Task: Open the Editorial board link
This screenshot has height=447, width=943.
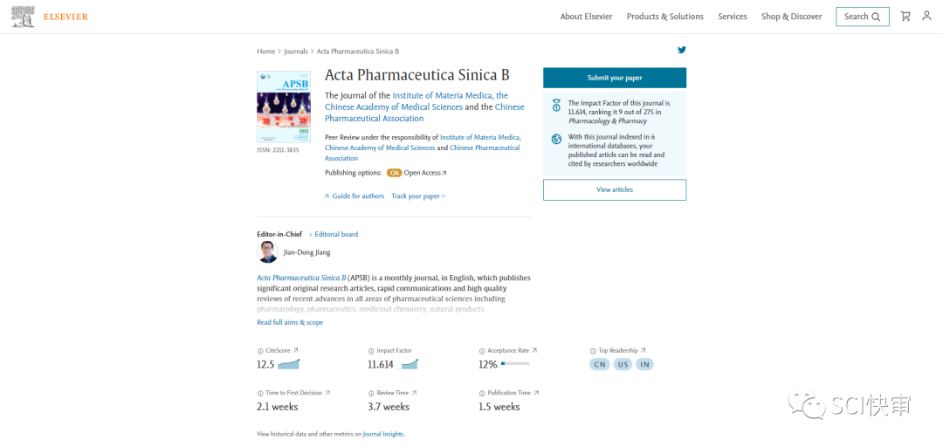Action: coord(336,235)
